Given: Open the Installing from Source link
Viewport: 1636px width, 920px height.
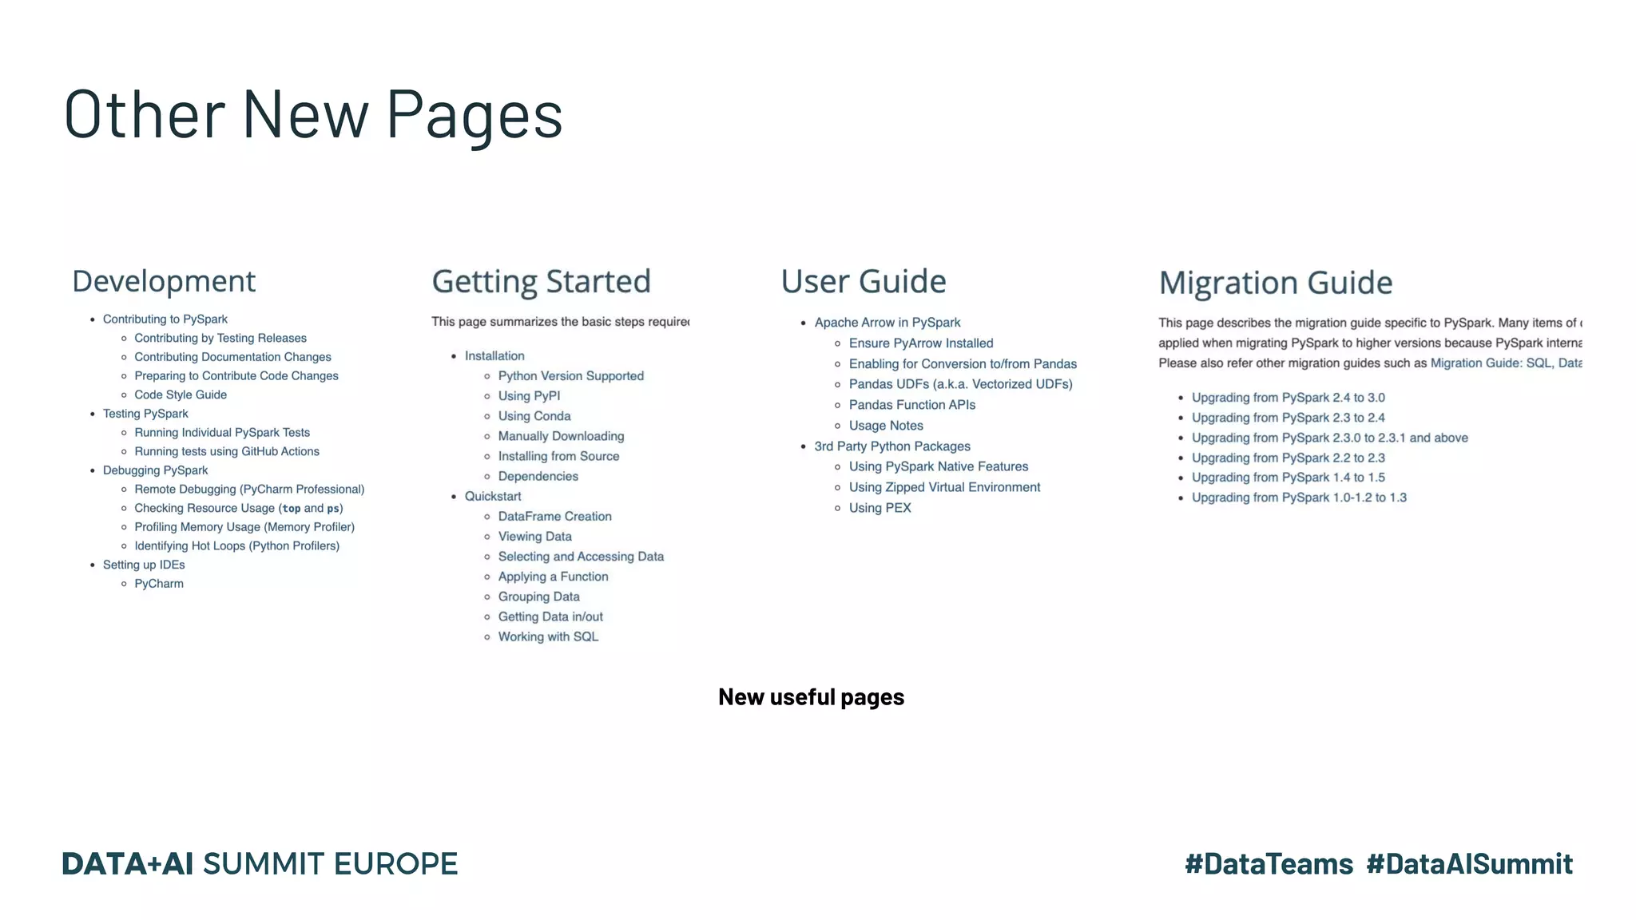Looking at the screenshot, I should click(559, 456).
